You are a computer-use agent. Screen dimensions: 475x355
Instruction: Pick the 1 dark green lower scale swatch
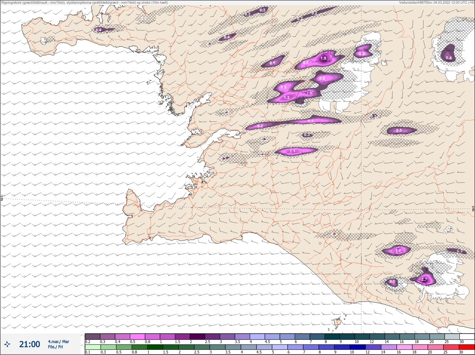(155, 347)
